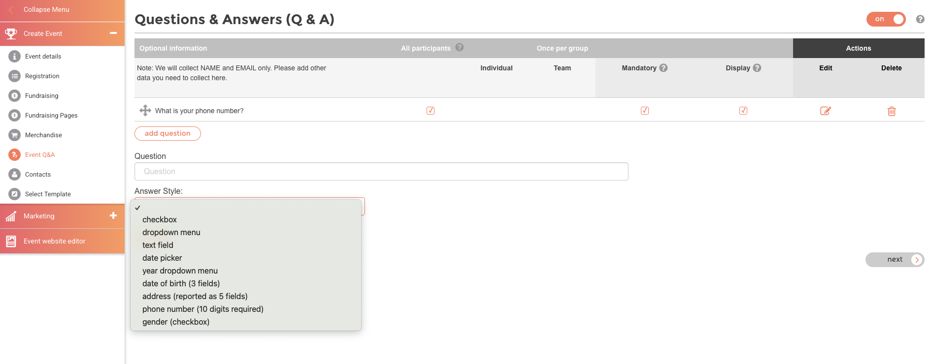The height and width of the screenshot is (364, 931).
Task: Click the Event details info icon
Action: coord(15,56)
